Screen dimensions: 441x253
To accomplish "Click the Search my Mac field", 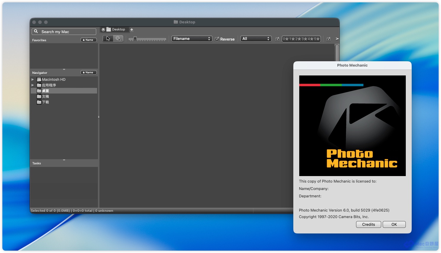I will click(64, 32).
